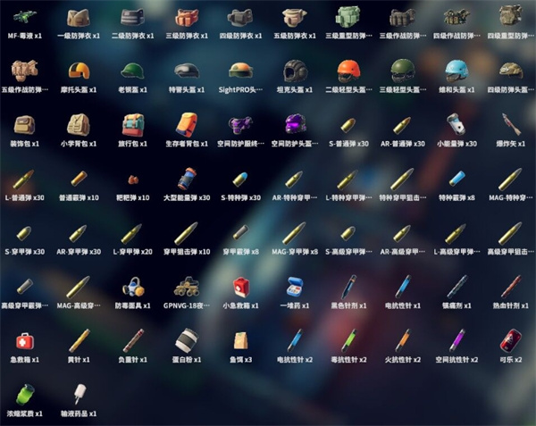The width and height of the screenshot is (536, 426).
Task: Select the 防毒面具 gas mask
Action: point(133,287)
